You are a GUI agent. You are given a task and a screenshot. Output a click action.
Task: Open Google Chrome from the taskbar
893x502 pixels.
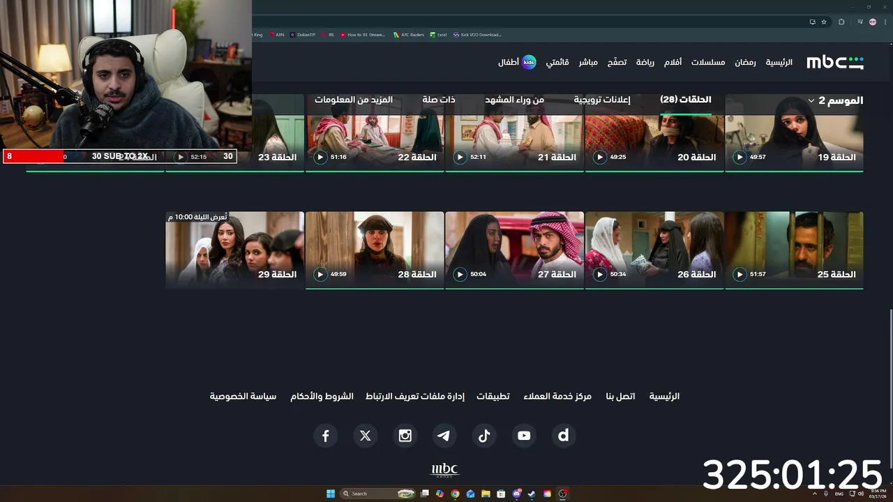point(455,494)
